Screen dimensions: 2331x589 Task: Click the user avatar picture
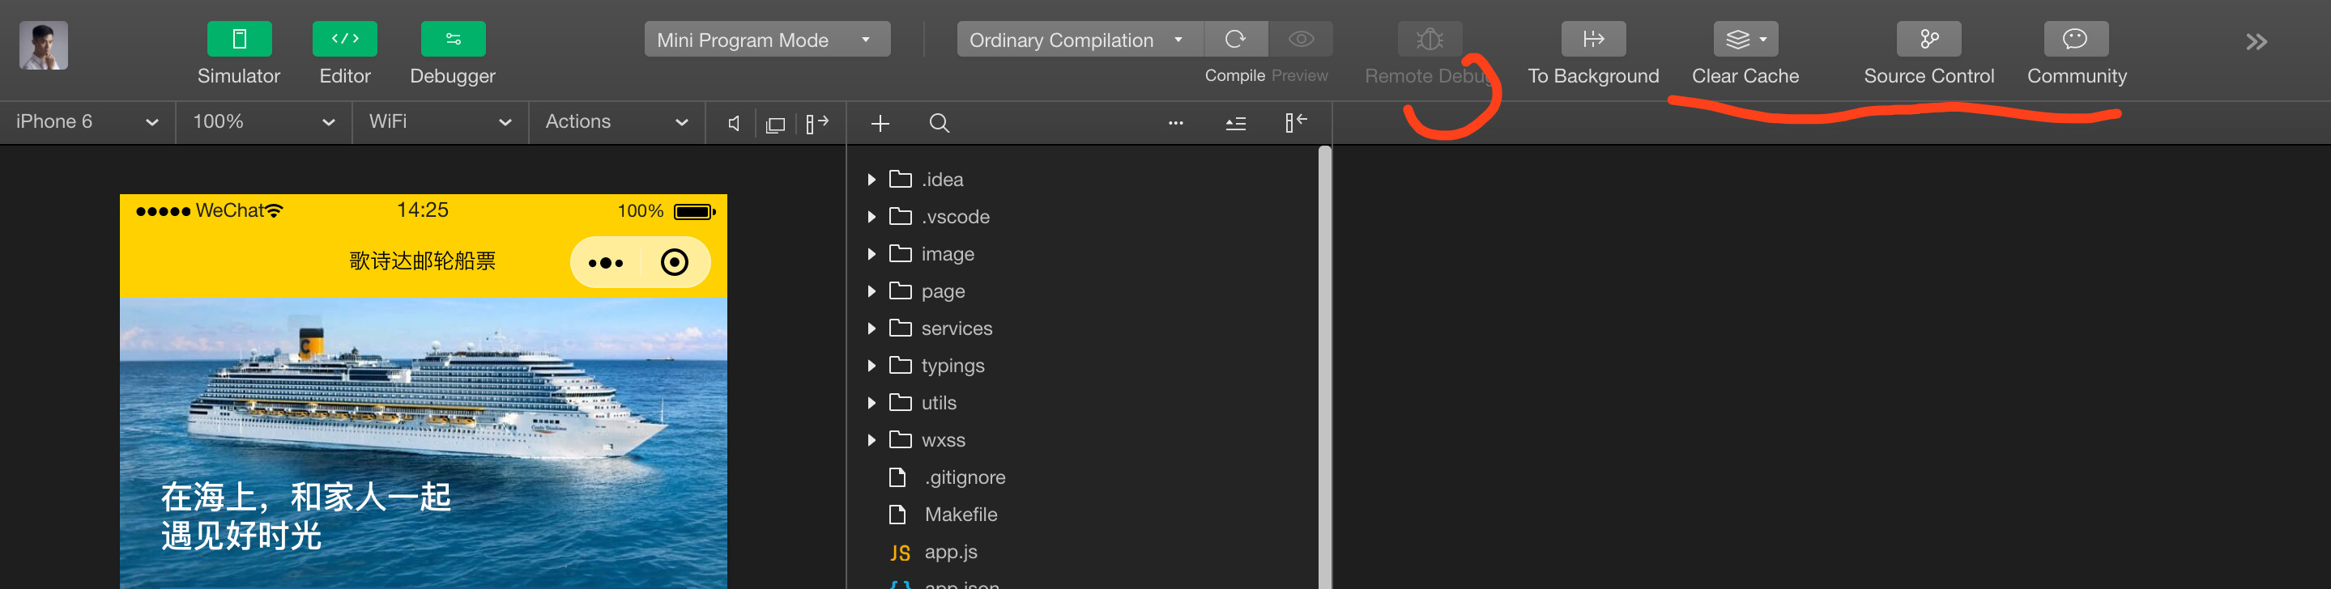44,46
